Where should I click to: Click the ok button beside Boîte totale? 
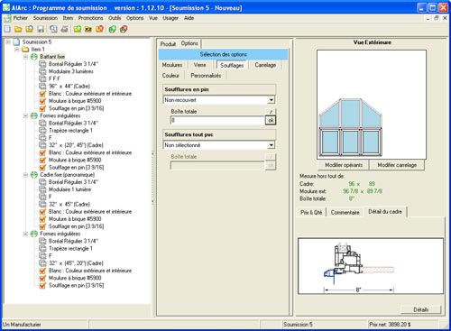(x=271, y=120)
